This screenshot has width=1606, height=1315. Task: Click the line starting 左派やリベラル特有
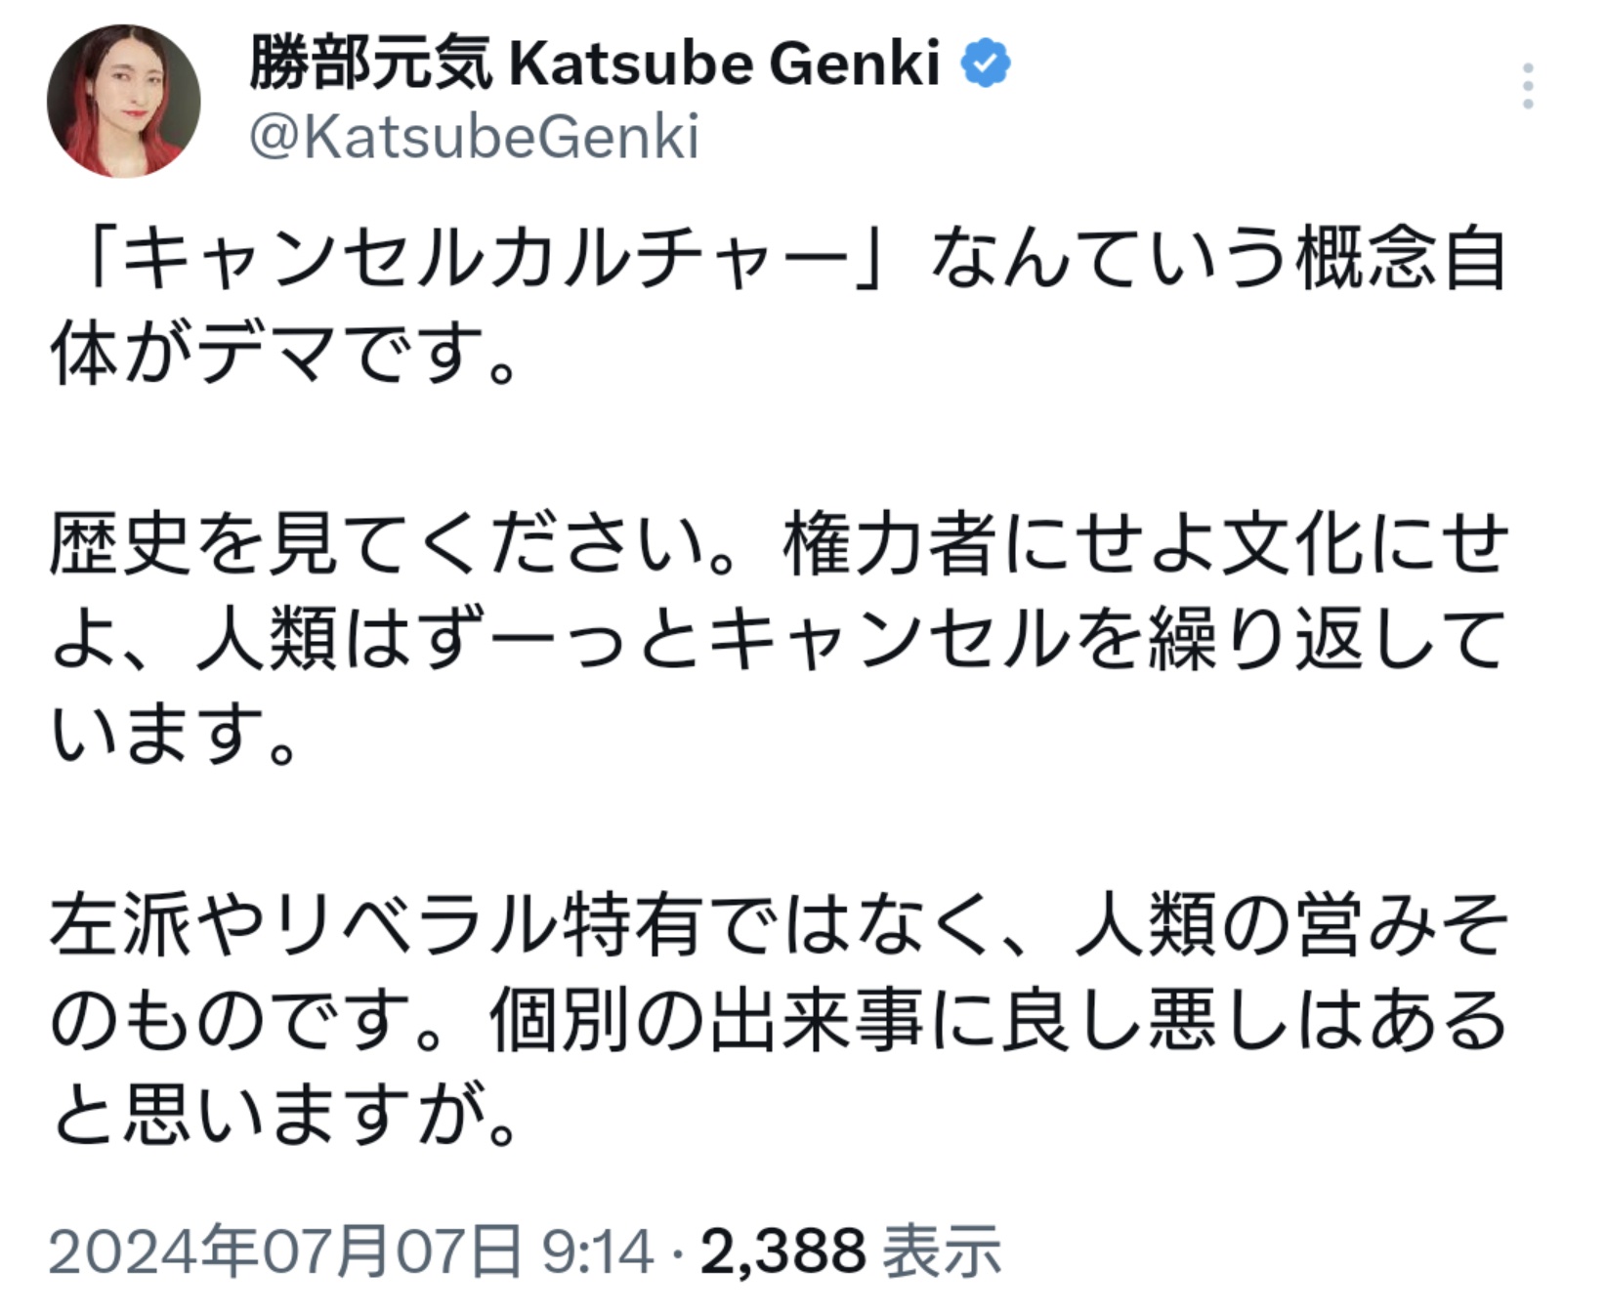click(x=779, y=925)
